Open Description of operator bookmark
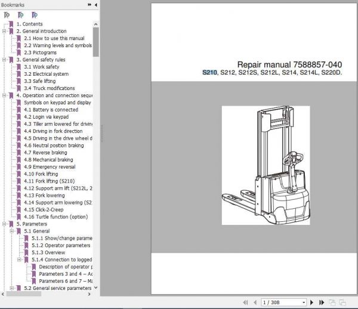Image resolution: width=358 pixels, height=309 pixels. pos(66,267)
